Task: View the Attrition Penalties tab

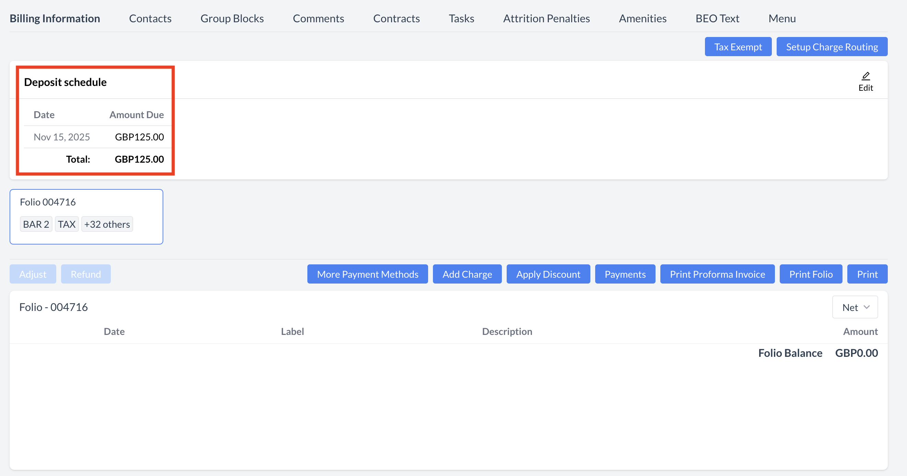Action: click(x=546, y=18)
